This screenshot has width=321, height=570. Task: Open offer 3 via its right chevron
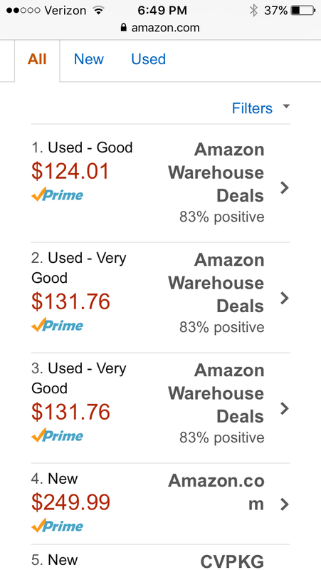[x=285, y=408]
